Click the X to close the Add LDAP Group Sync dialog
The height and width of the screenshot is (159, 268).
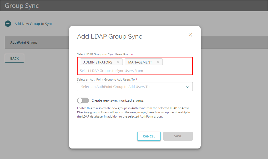pyautogui.click(x=190, y=35)
